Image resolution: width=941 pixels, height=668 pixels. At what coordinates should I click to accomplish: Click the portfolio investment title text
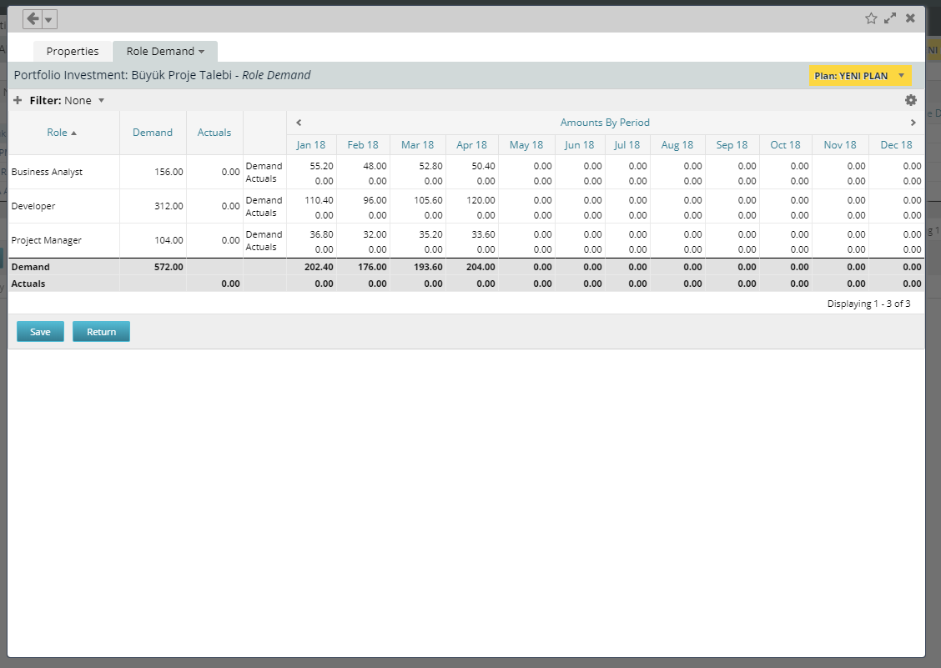coord(162,75)
